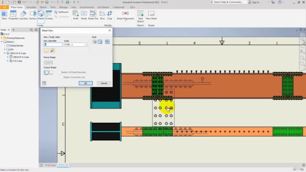This screenshot has height=172, width=306.
Task: Expand the P-G-2.iam tree node
Action: (x=8, y=61)
